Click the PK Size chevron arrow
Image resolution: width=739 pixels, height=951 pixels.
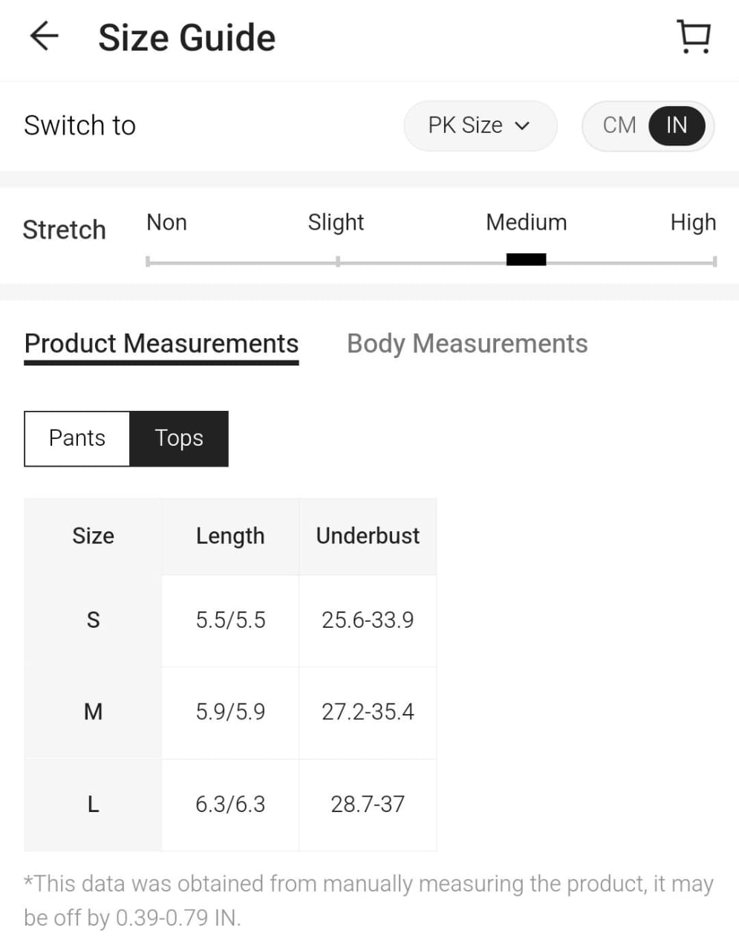point(522,126)
